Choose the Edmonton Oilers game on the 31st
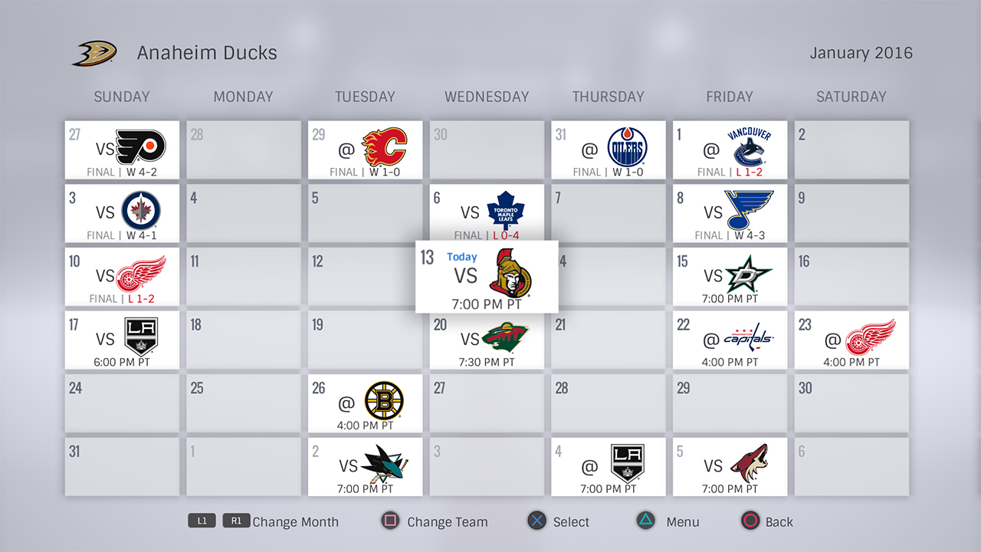This screenshot has height=552, width=981. pyautogui.click(x=609, y=149)
